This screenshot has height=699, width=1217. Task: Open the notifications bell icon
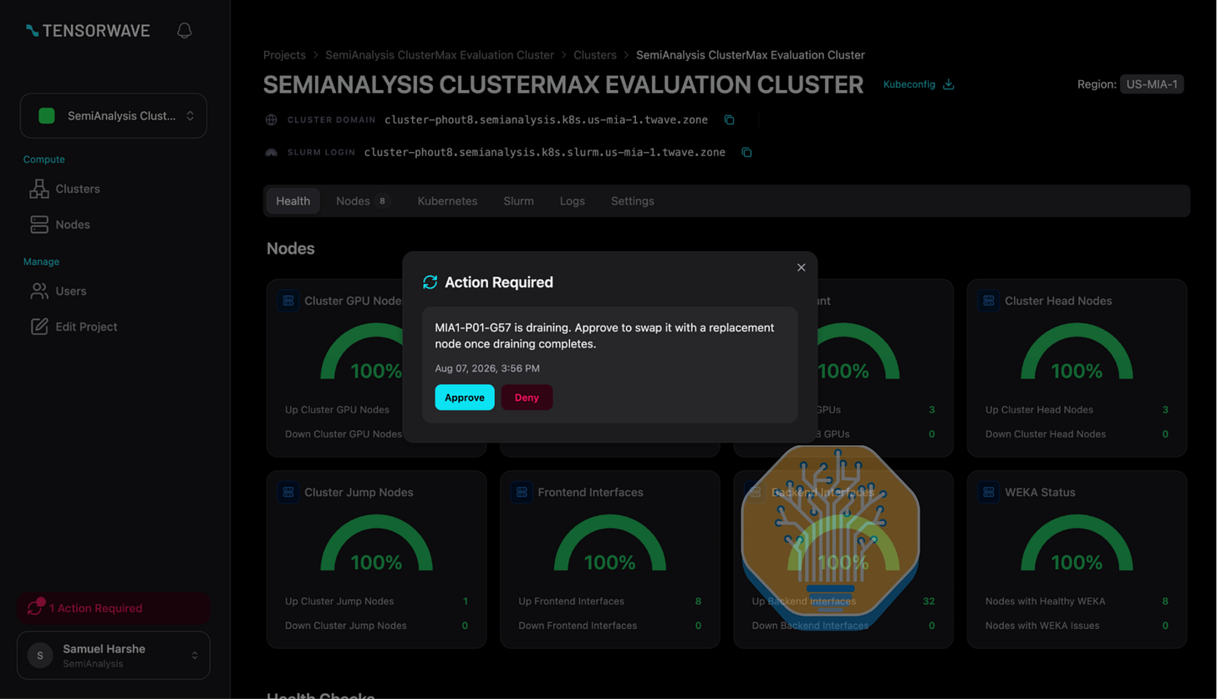185,31
